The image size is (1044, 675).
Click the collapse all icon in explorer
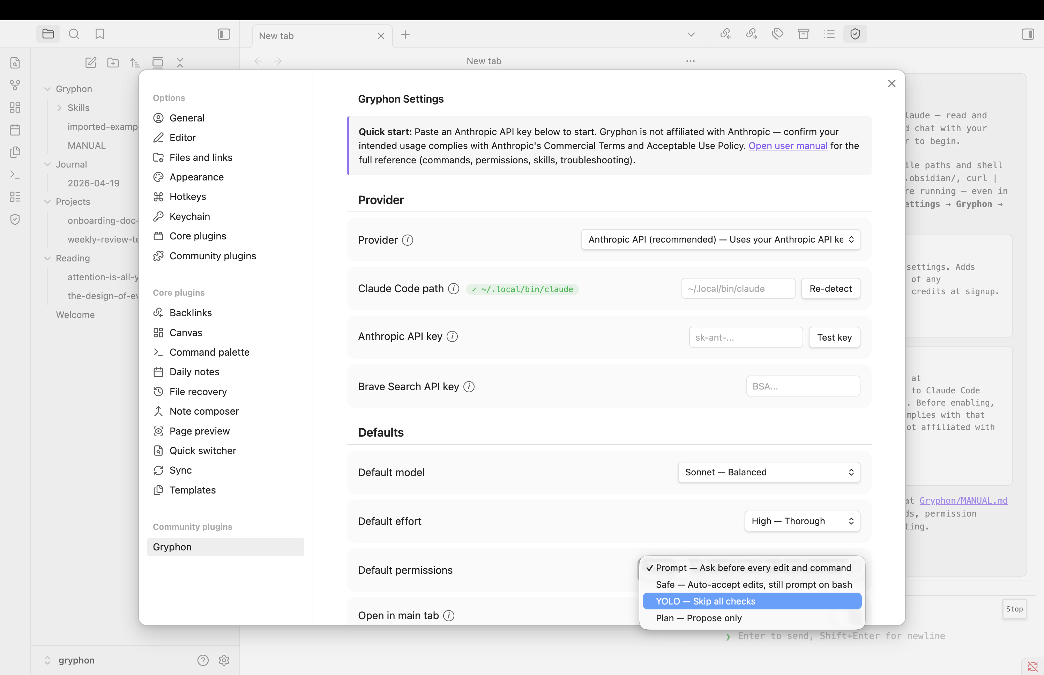[x=180, y=63]
